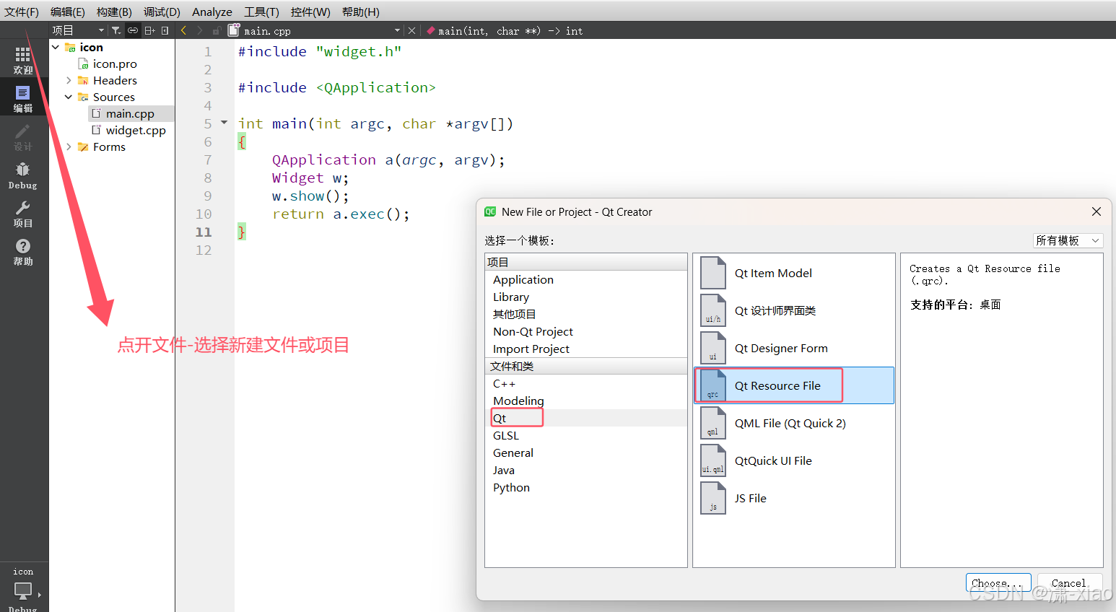Click the split panel icon
The height and width of the screenshot is (612, 1116).
149,30
